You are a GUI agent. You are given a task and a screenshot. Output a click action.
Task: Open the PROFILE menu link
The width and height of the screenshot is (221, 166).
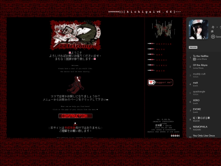point(164,44)
